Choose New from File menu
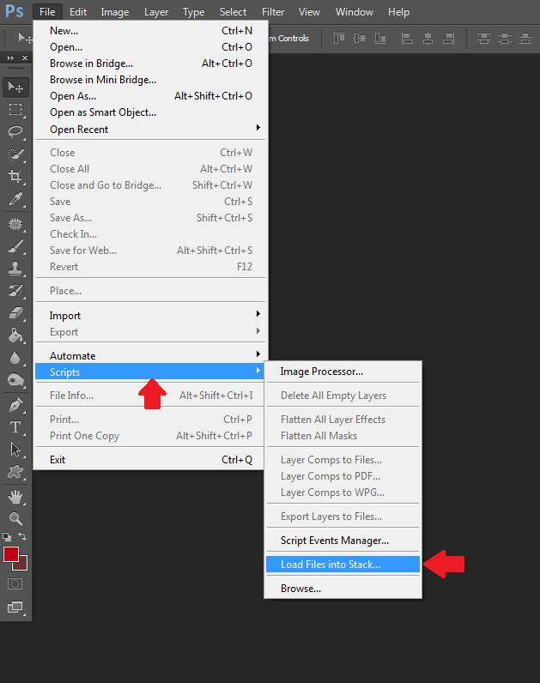Image resolution: width=540 pixels, height=683 pixels. tap(150, 31)
